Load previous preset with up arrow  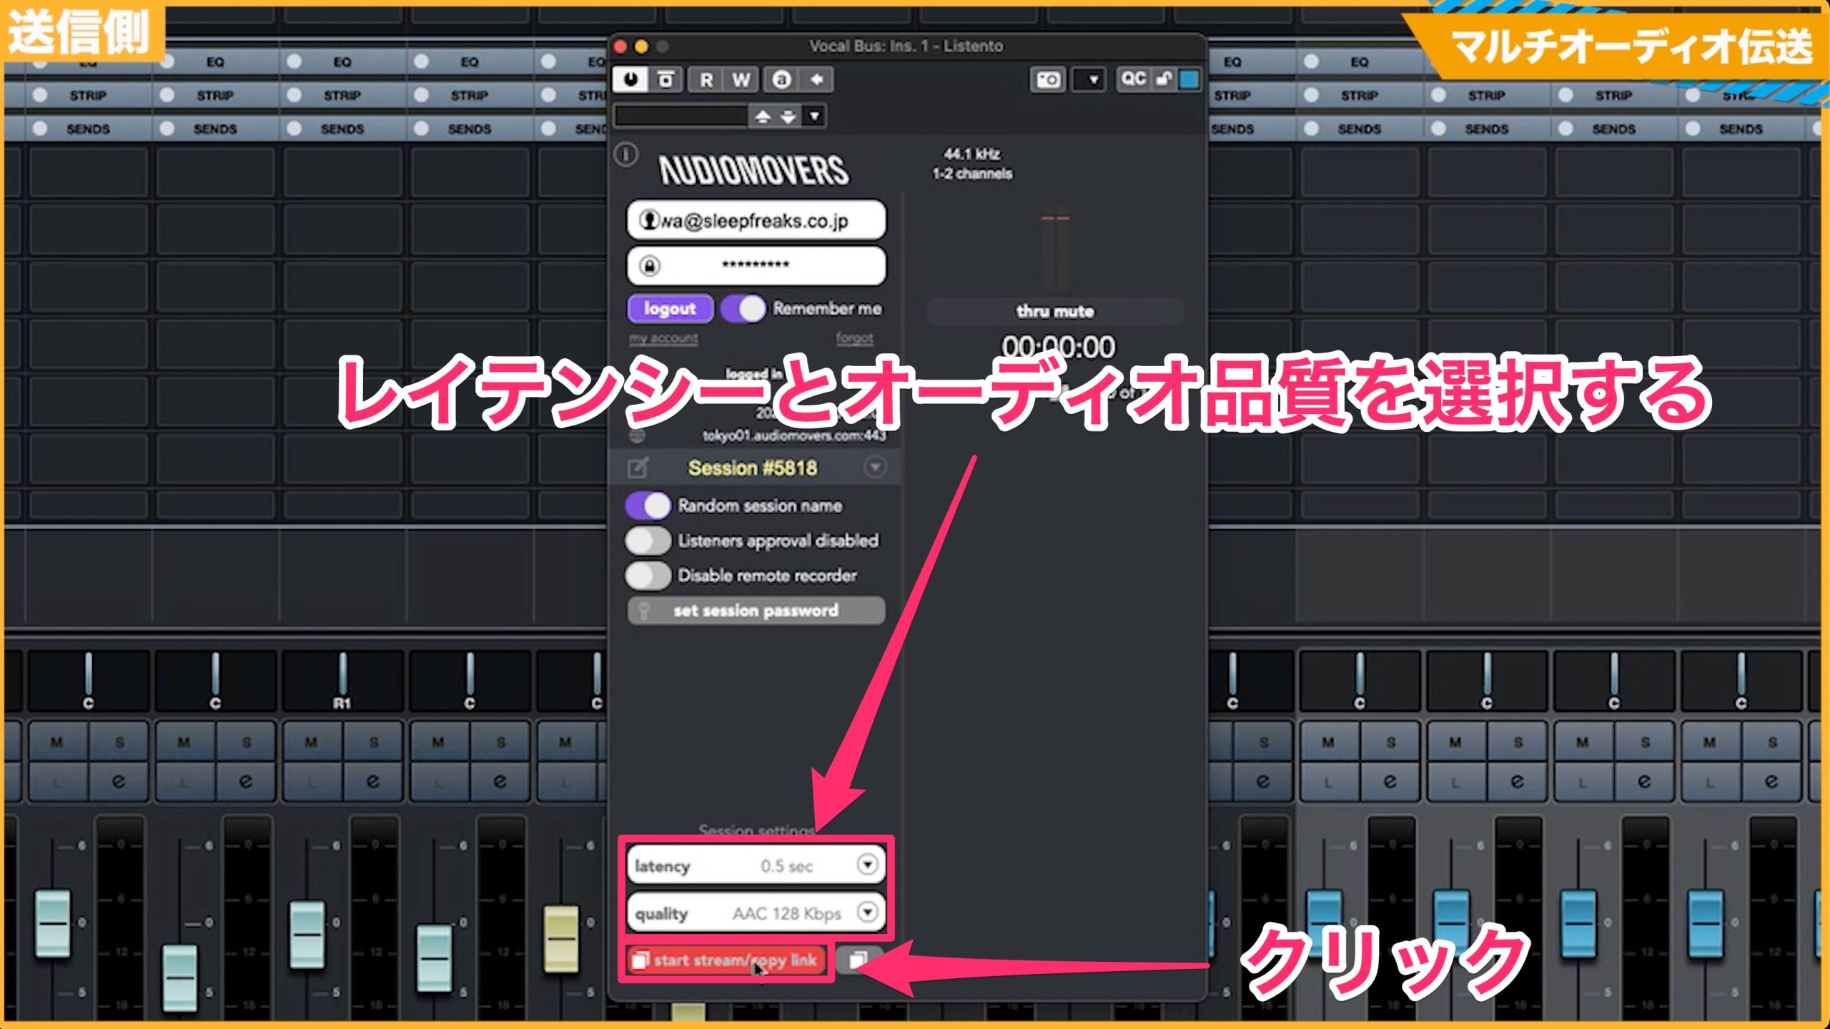(763, 116)
